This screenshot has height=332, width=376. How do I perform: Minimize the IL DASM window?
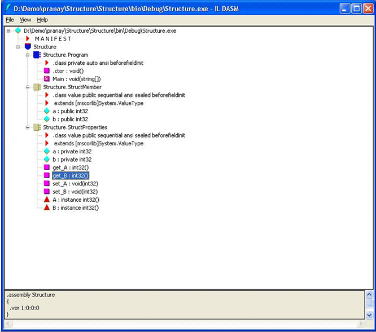coord(345,8)
